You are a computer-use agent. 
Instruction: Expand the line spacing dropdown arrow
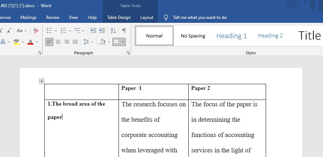click(92, 42)
